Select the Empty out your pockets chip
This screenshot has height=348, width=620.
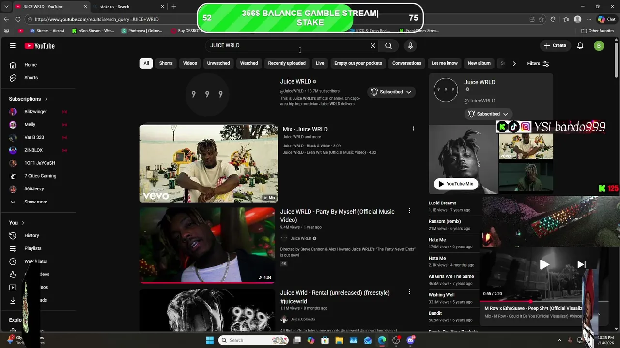pos(358,63)
